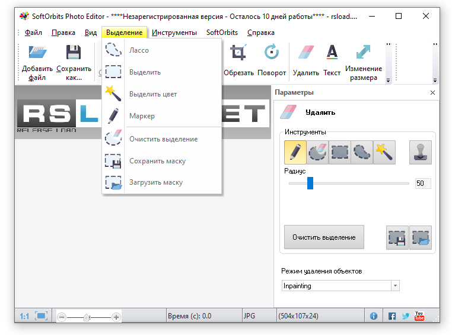Open the Facebook link icon
This screenshot has height=335, width=452.
[x=391, y=316]
